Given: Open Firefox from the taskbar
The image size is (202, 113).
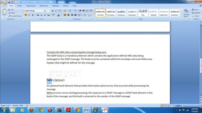Looking at the screenshot, I should click(x=32, y=110).
